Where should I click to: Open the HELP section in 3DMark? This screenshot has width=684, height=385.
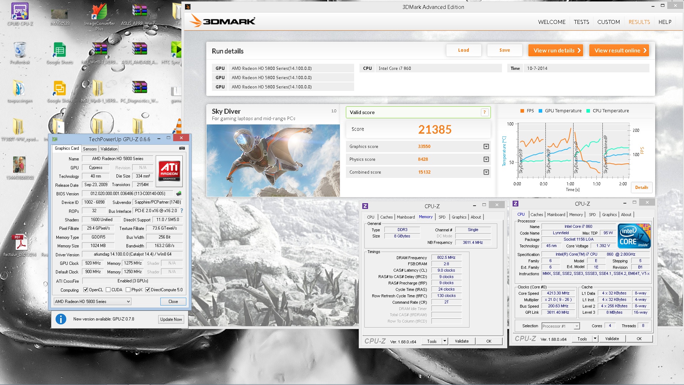[x=665, y=22]
